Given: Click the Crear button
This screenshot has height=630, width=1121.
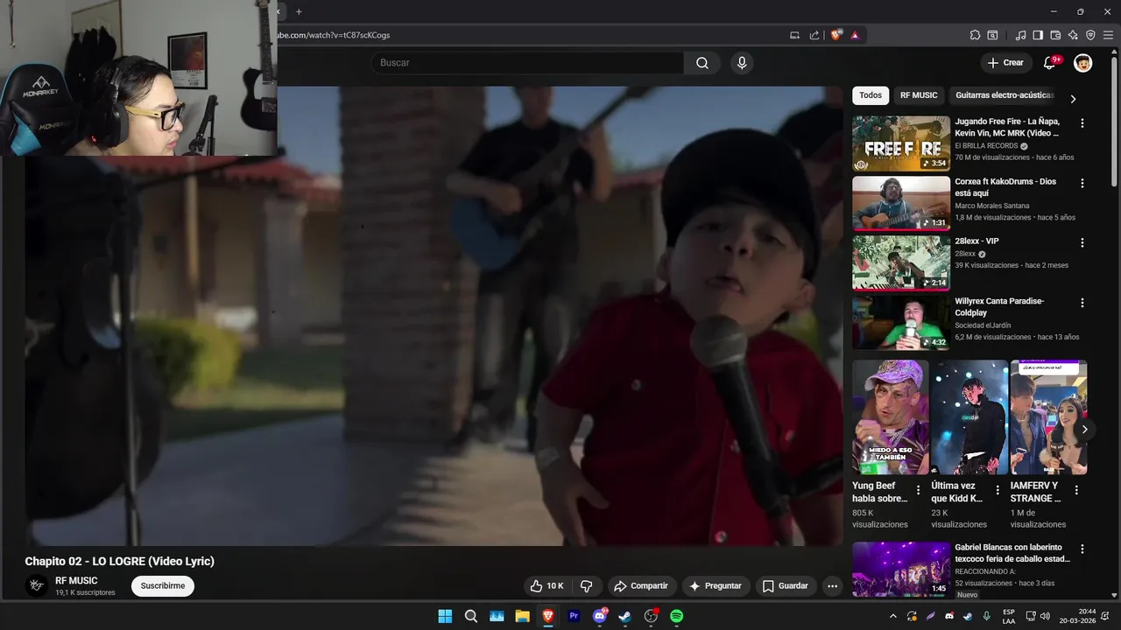Looking at the screenshot, I should pyautogui.click(x=1005, y=63).
